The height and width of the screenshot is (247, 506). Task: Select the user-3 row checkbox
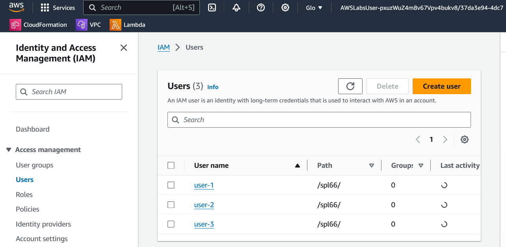click(x=171, y=224)
